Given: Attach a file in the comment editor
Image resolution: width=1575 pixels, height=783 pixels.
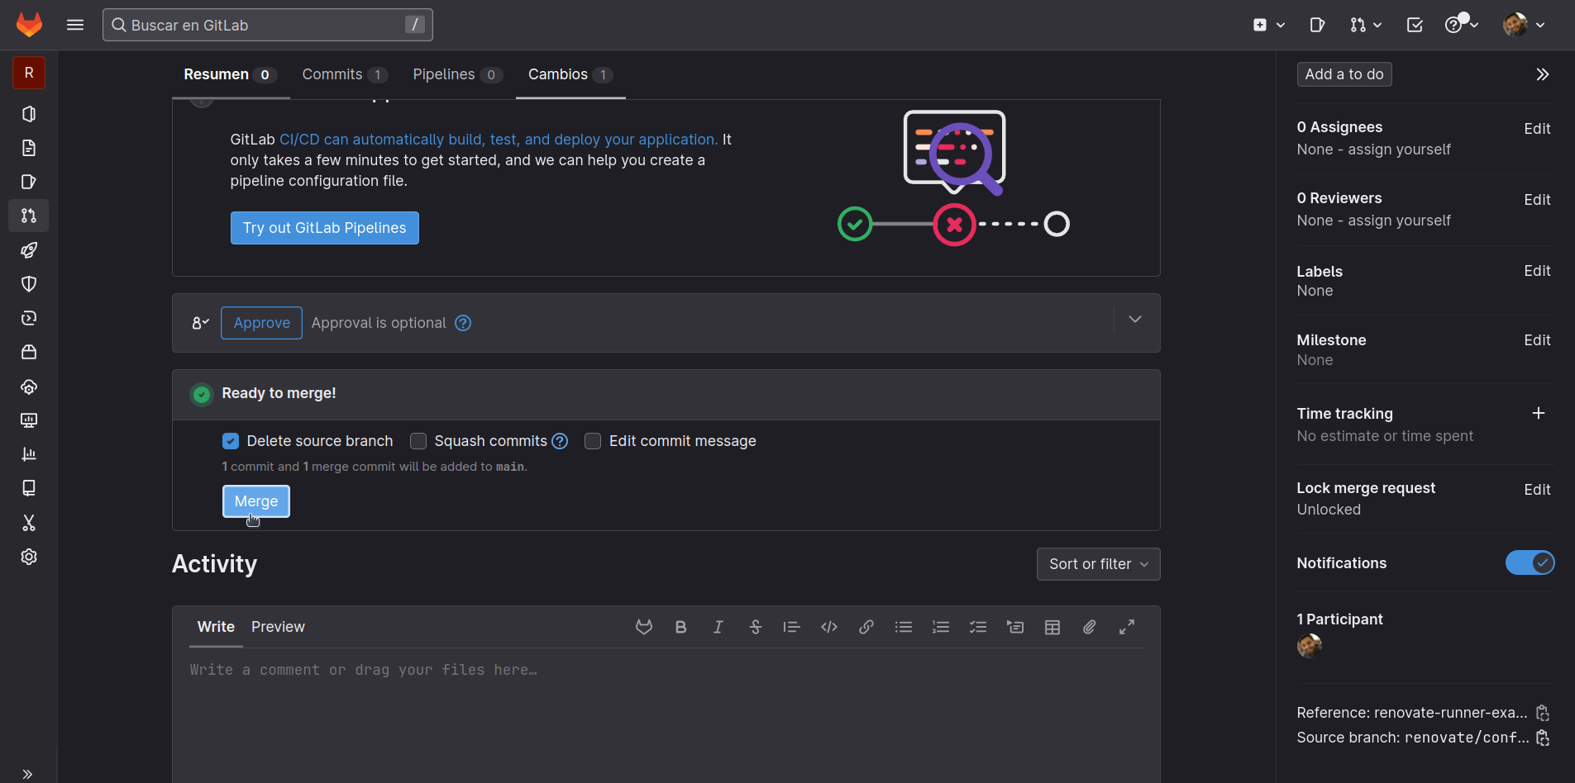Looking at the screenshot, I should (1090, 627).
